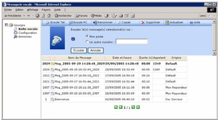Open the ? help menu
218x120 pixels.
65,10
